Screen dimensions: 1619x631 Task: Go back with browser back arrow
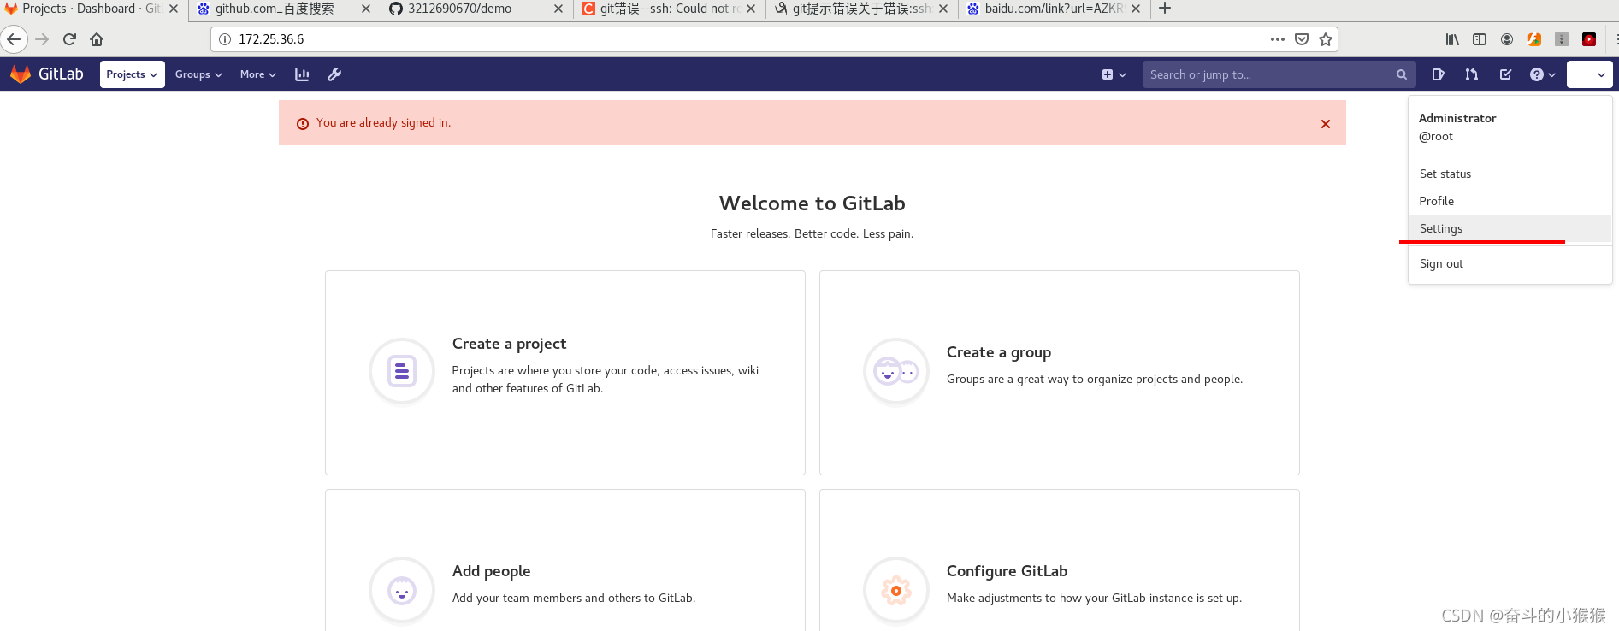tap(14, 39)
